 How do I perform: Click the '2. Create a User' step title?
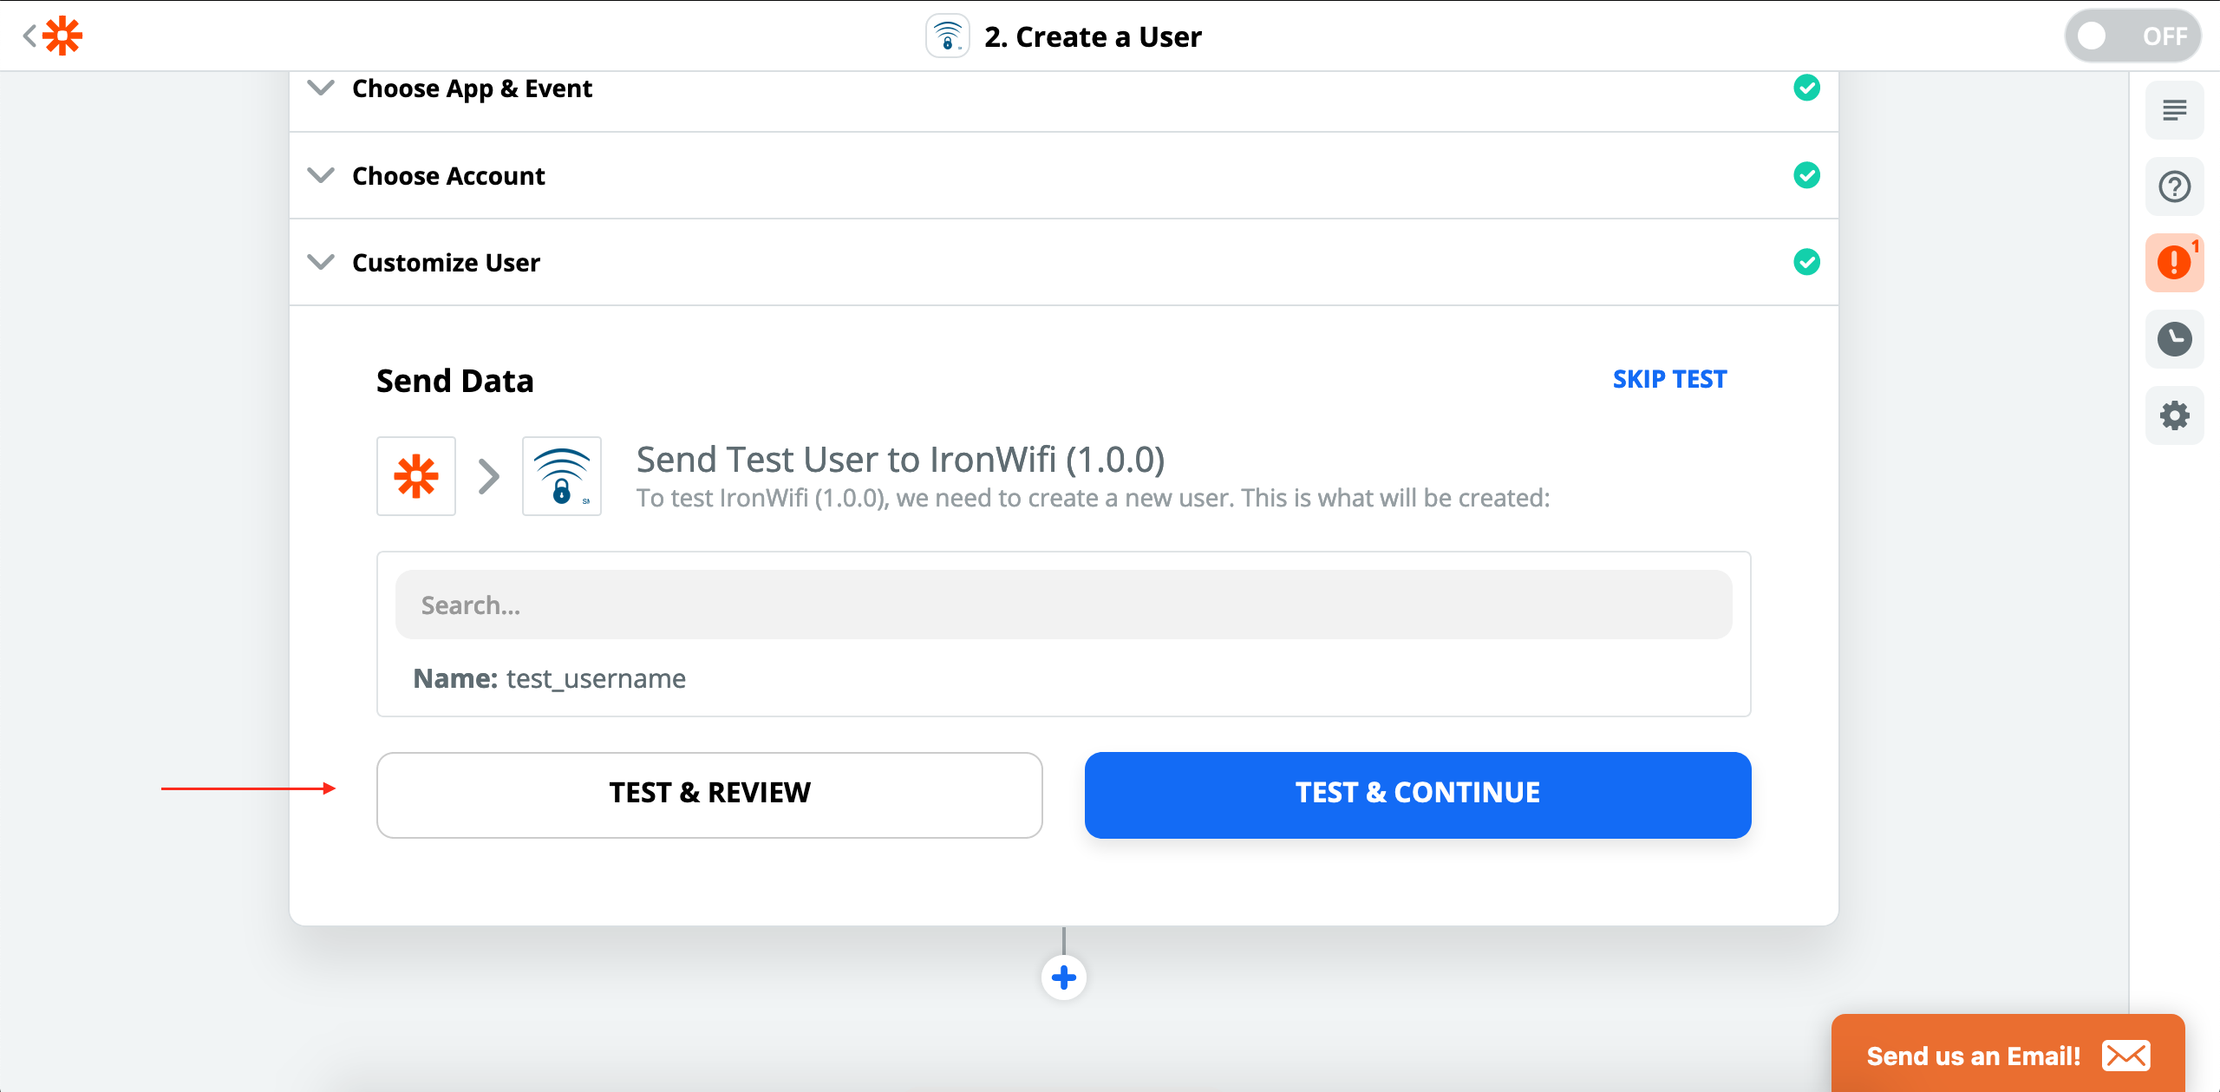[1093, 36]
